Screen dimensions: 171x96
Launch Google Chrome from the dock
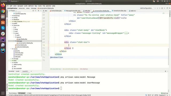3,11
